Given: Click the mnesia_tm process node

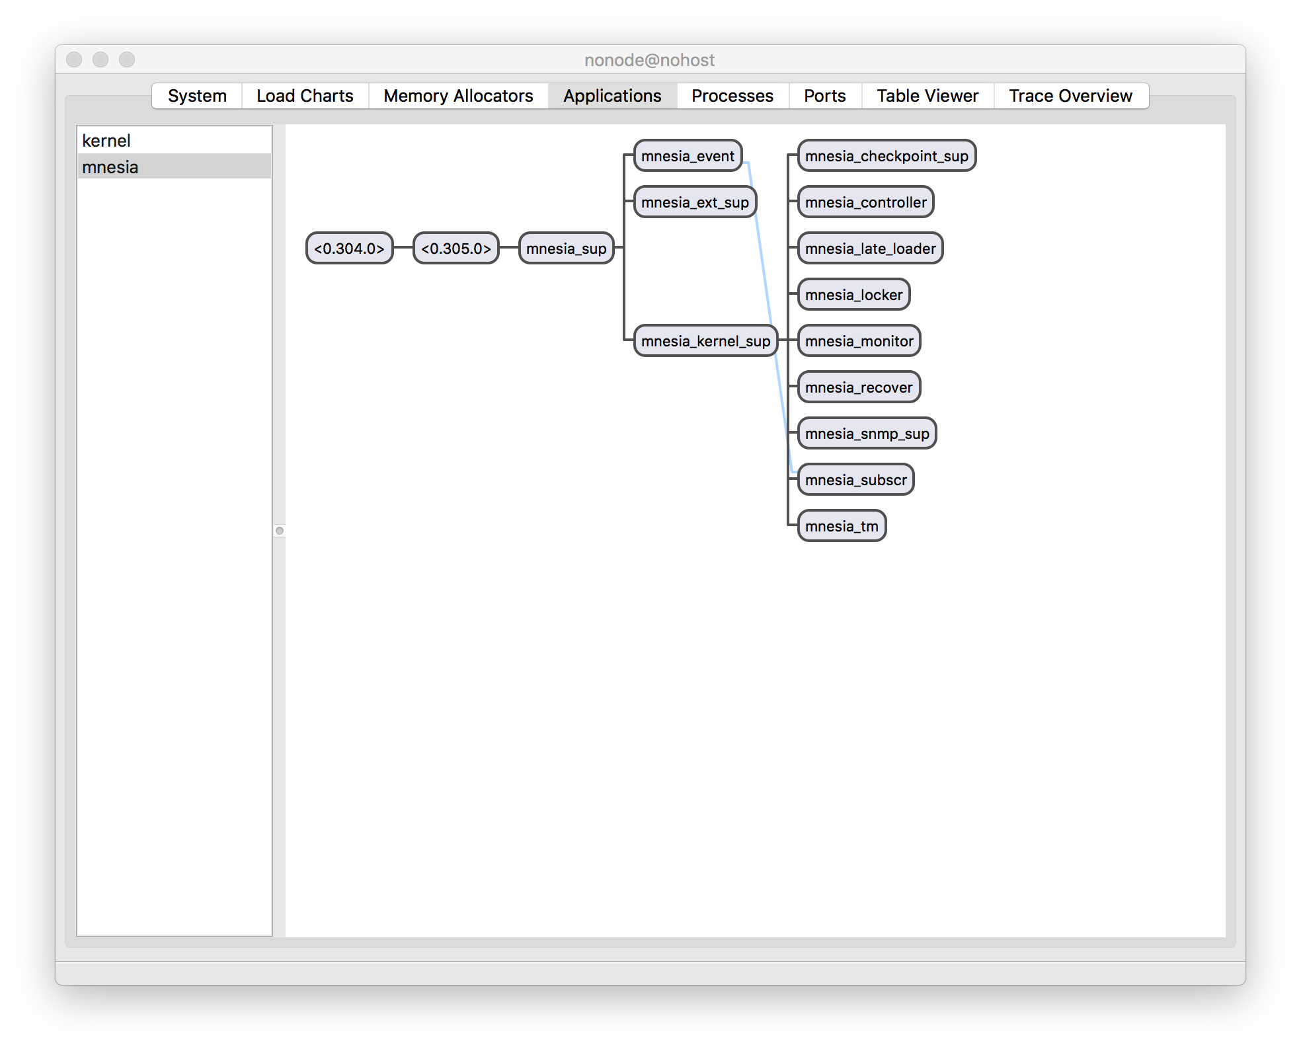Looking at the screenshot, I should pos(841,526).
